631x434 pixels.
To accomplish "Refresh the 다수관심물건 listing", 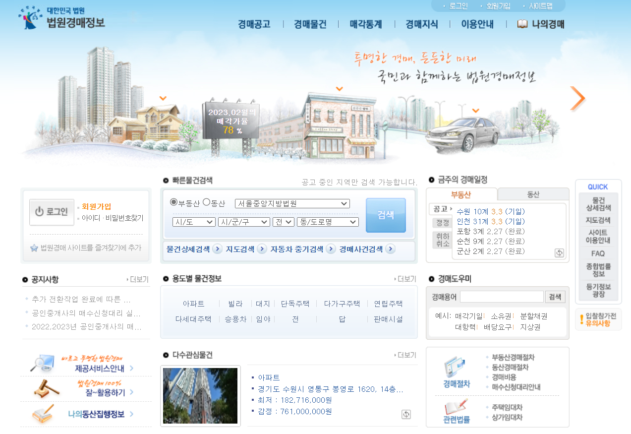I will (x=406, y=414).
